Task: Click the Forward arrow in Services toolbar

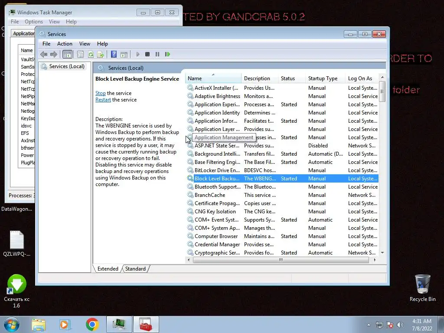Action: [53, 54]
